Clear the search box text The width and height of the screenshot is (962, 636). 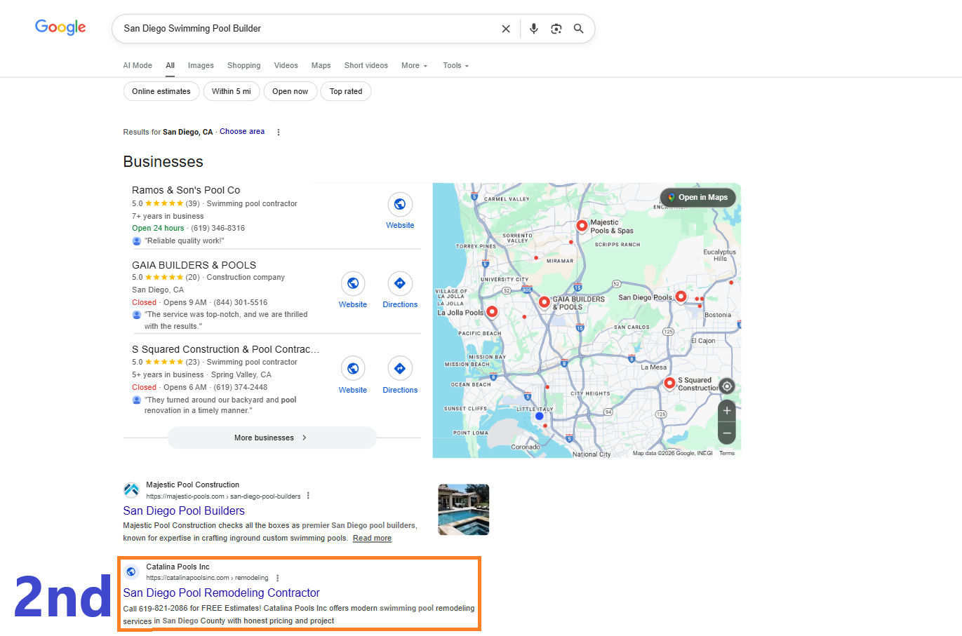(x=506, y=29)
